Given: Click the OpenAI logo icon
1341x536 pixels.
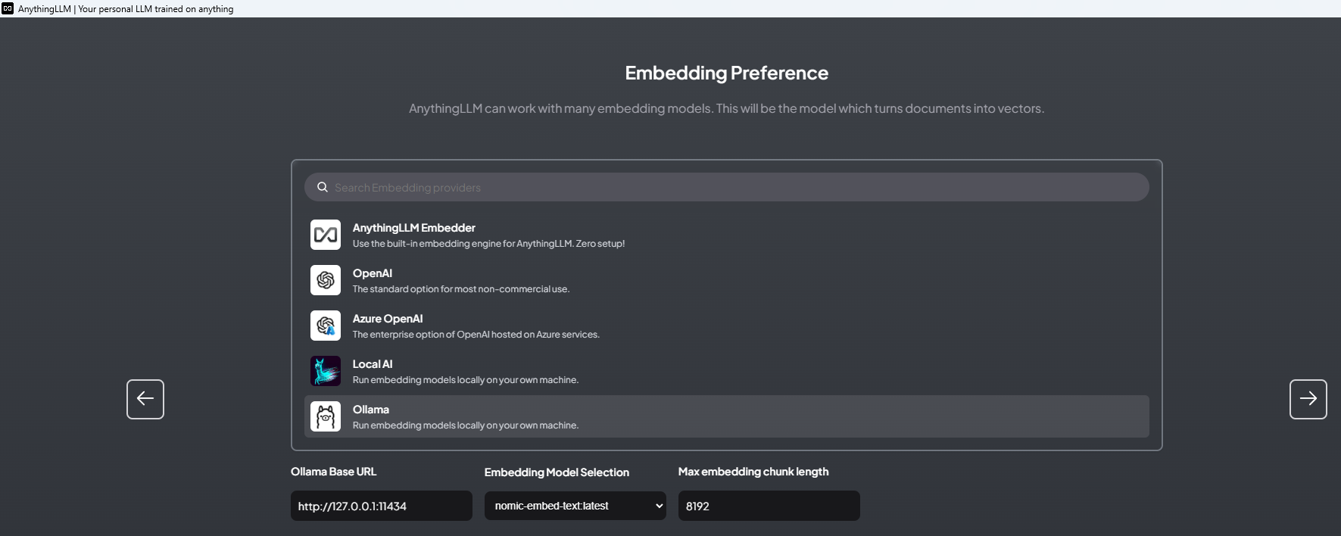Looking at the screenshot, I should [326, 280].
